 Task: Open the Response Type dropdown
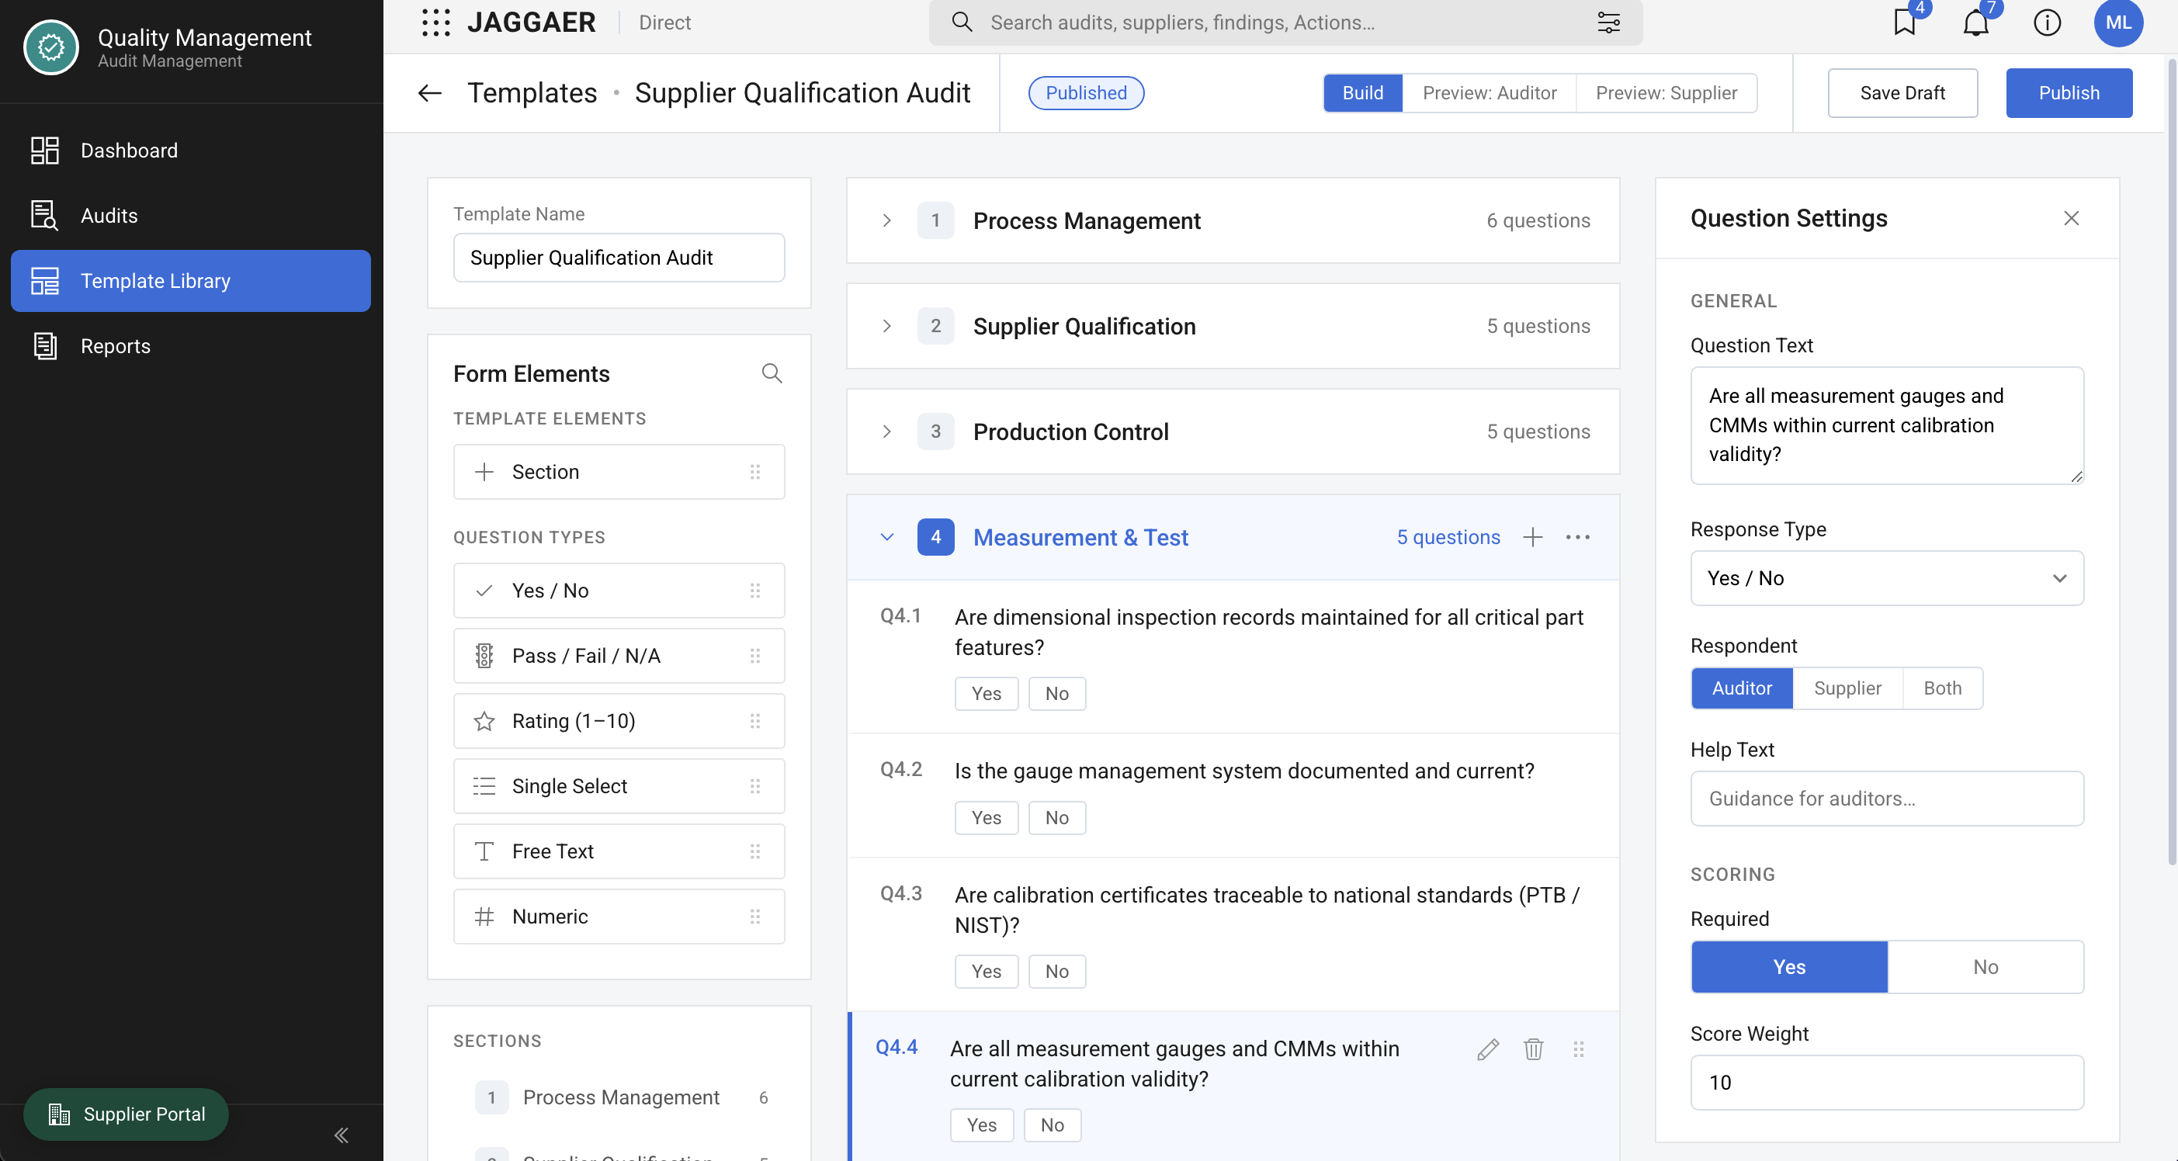[x=1886, y=578]
